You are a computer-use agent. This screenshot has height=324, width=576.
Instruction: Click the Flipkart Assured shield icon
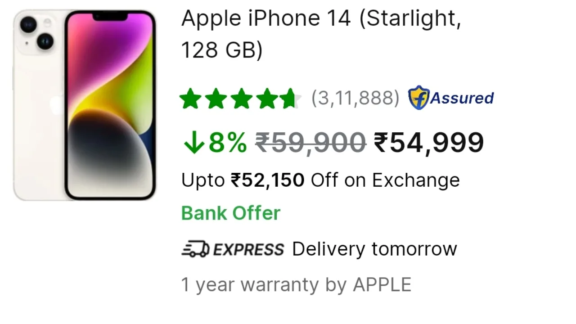click(418, 98)
